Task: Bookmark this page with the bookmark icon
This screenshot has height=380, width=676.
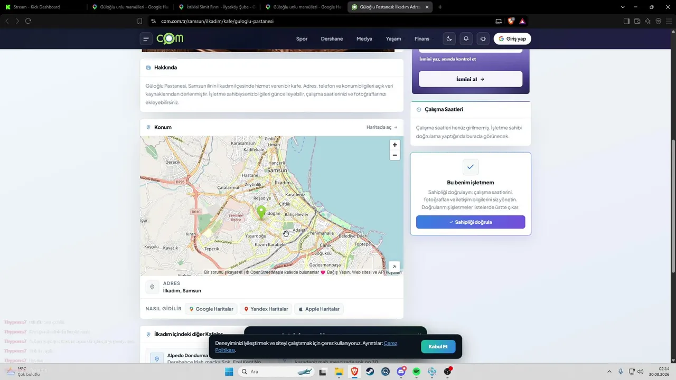Action: [x=139, y=21]
